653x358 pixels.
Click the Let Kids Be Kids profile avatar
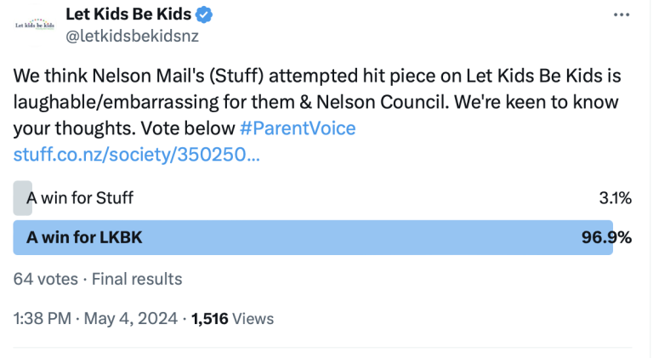click(34, 25)
